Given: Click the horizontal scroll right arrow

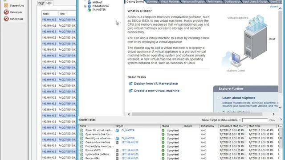Looking at the screenshot, I should (x=273, y=114).
